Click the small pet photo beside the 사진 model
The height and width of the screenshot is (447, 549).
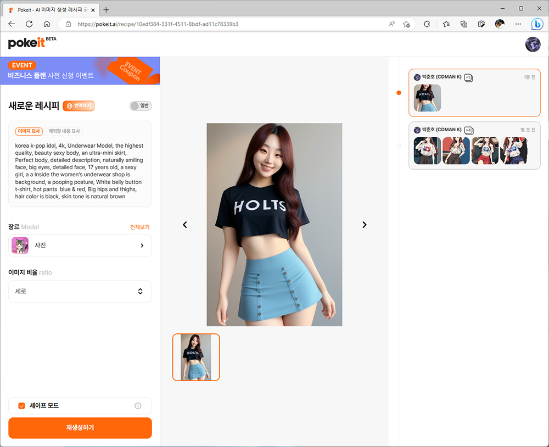click(20, 245)
